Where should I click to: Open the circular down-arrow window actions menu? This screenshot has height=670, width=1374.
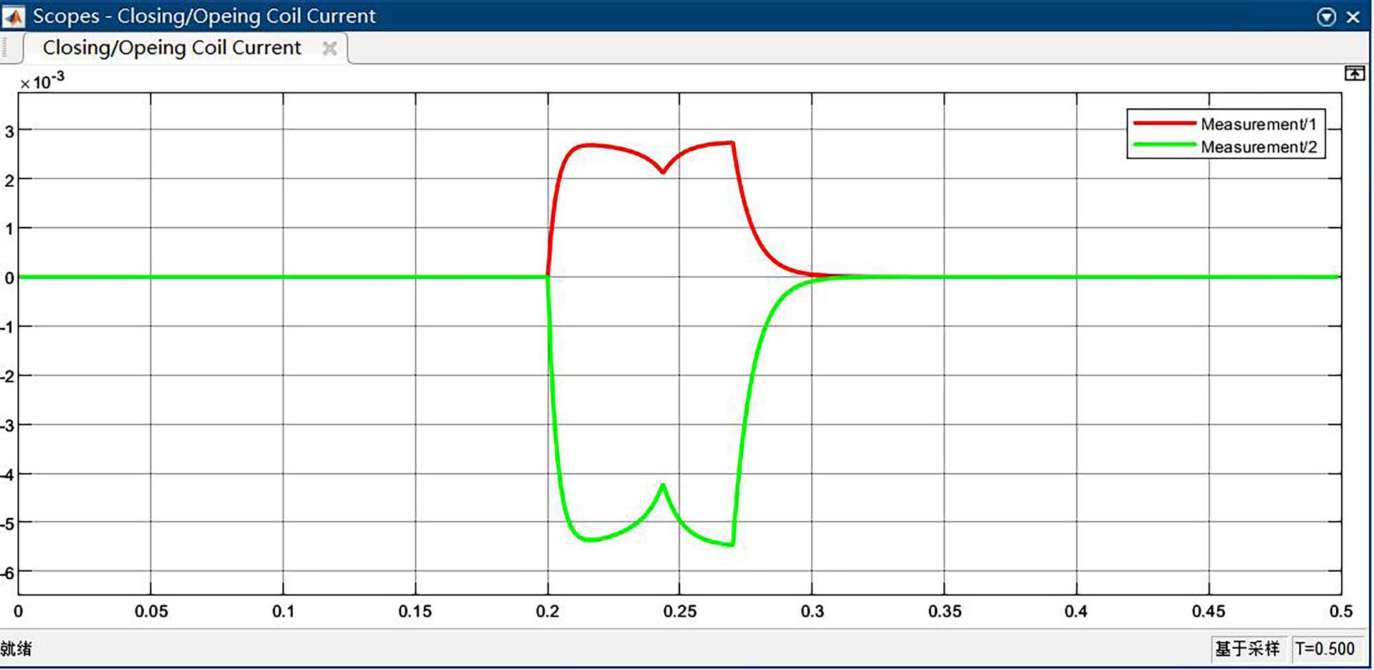pyautogui.click(x=1326, y=16)
